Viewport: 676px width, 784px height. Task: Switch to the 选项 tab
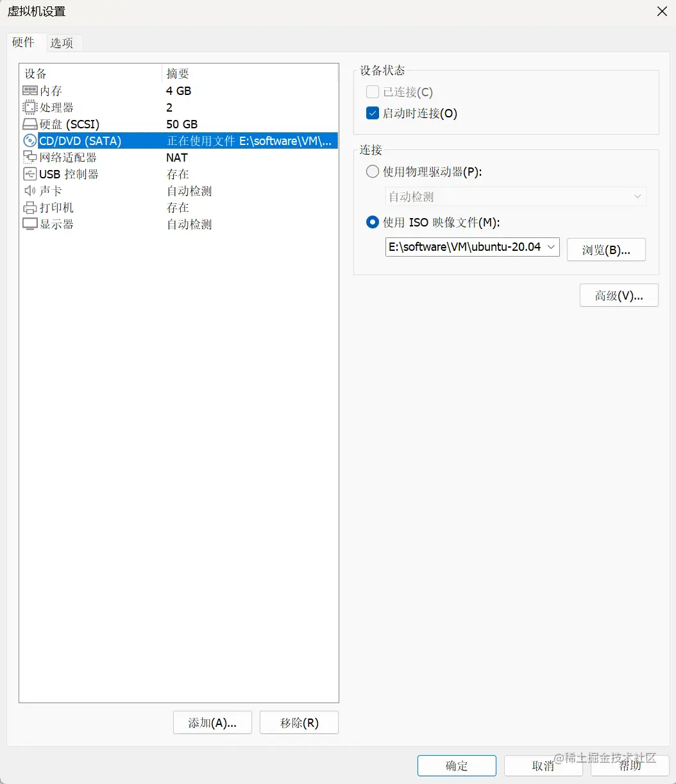(x=62, y=42)
